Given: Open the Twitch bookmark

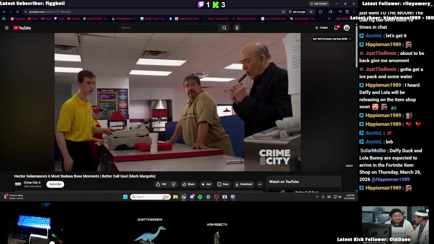Looking at the screenshot, I should click(x=59, y=19).
